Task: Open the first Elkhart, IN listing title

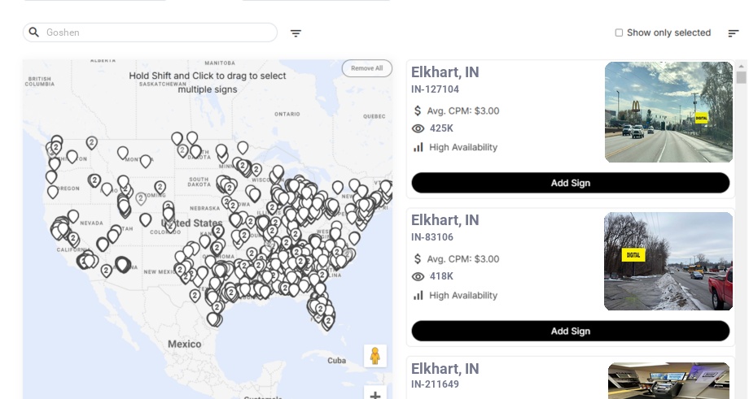Action: [x=445, y=72]
